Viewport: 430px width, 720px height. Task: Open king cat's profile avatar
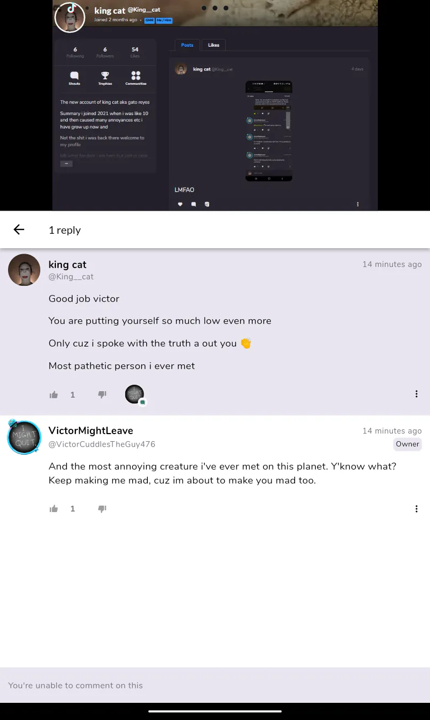[x=24, y=270]
